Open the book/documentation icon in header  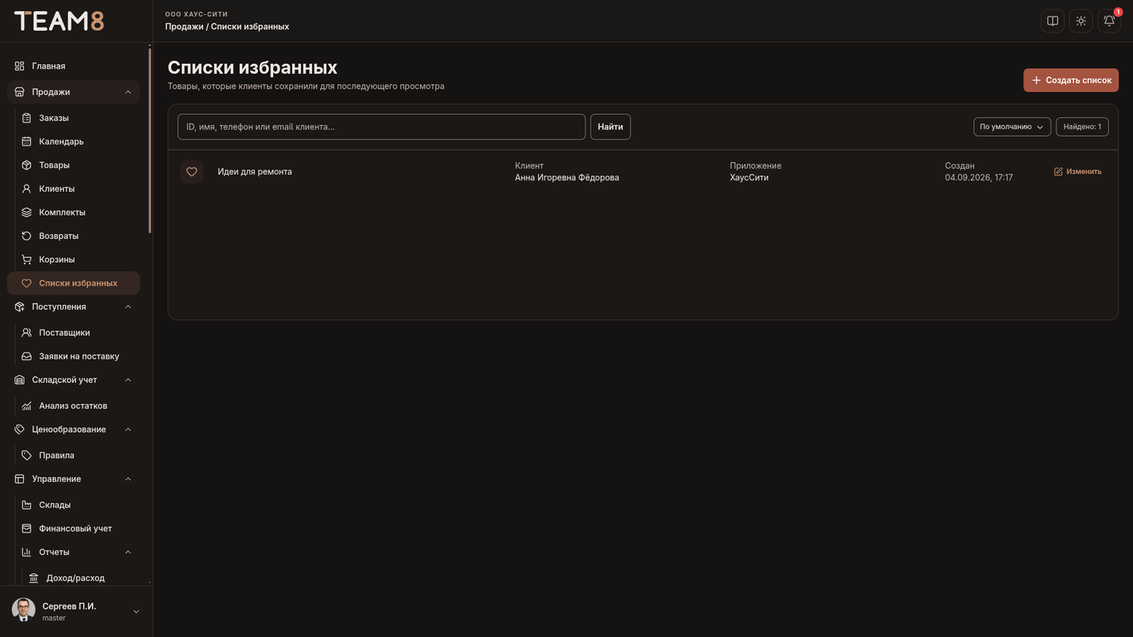(1053, 21)
